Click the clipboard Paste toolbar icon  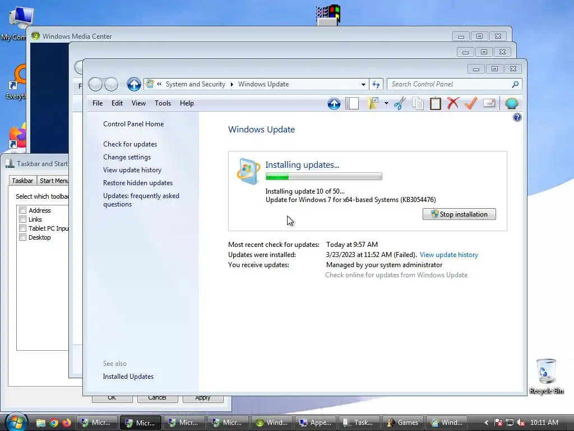coord(435,103)
